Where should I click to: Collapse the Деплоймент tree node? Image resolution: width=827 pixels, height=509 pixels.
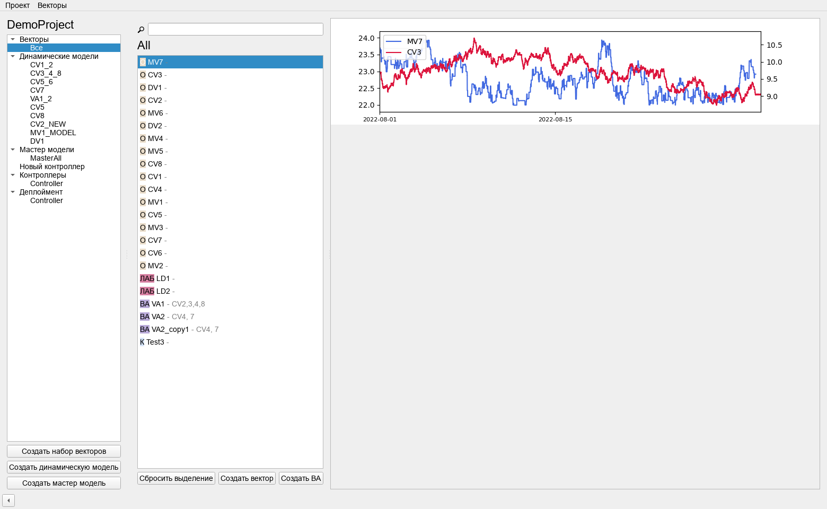[x=13, y=192]
